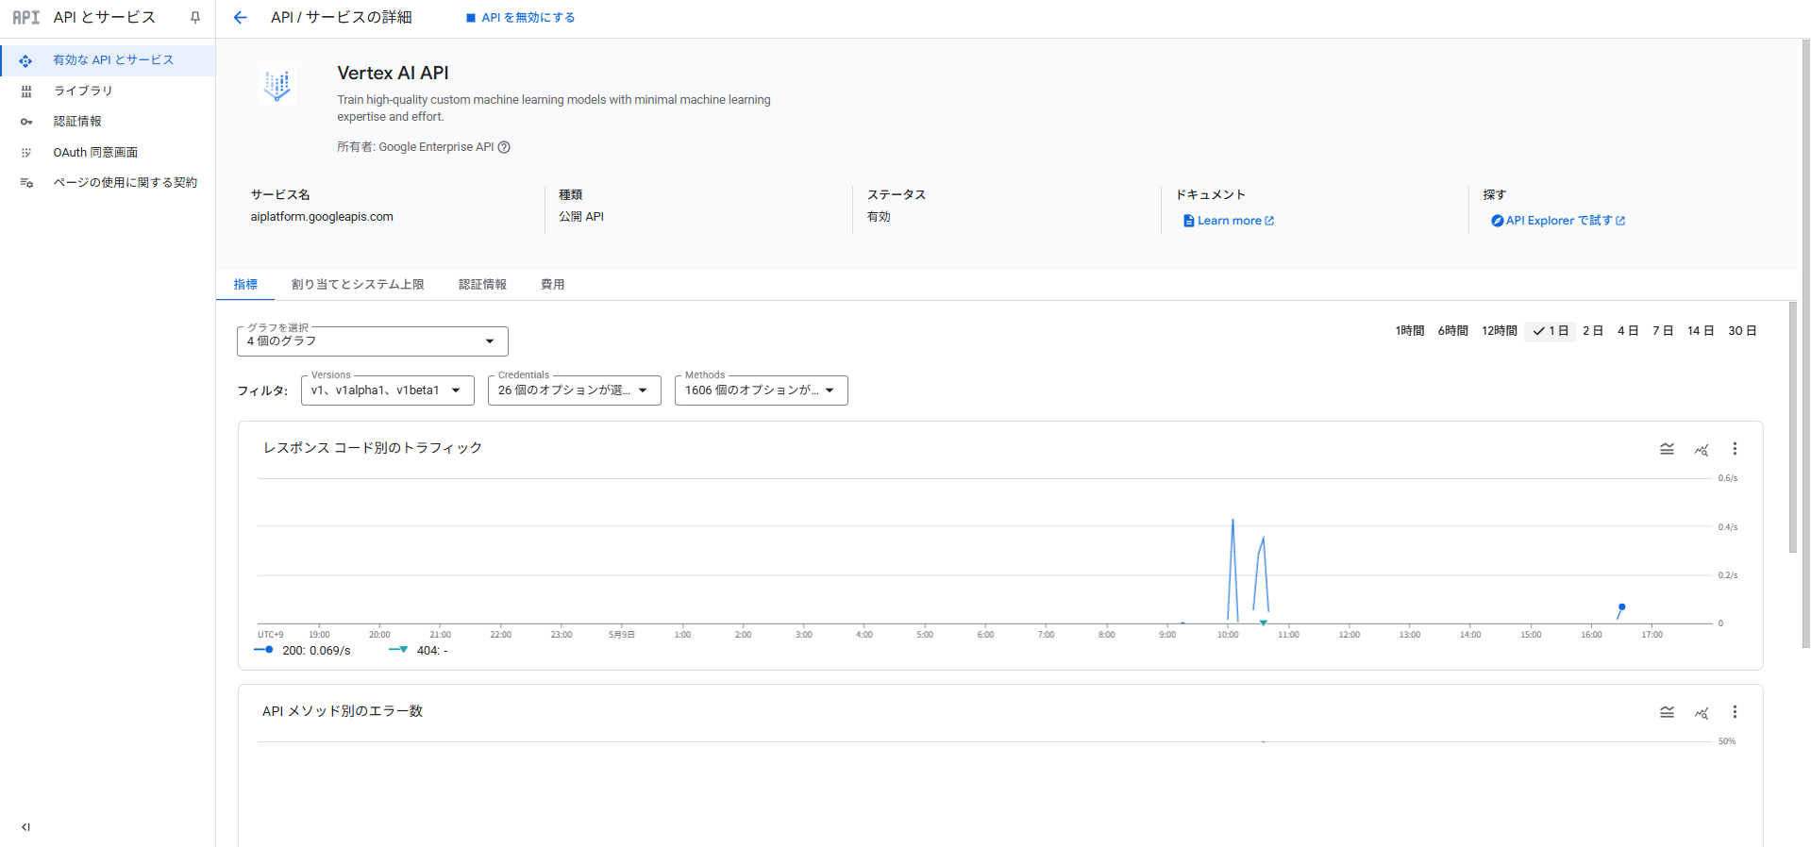Open ページの使用に関する契約 in the sidebar
1811x847 pixels.
[x=108, y=183]
